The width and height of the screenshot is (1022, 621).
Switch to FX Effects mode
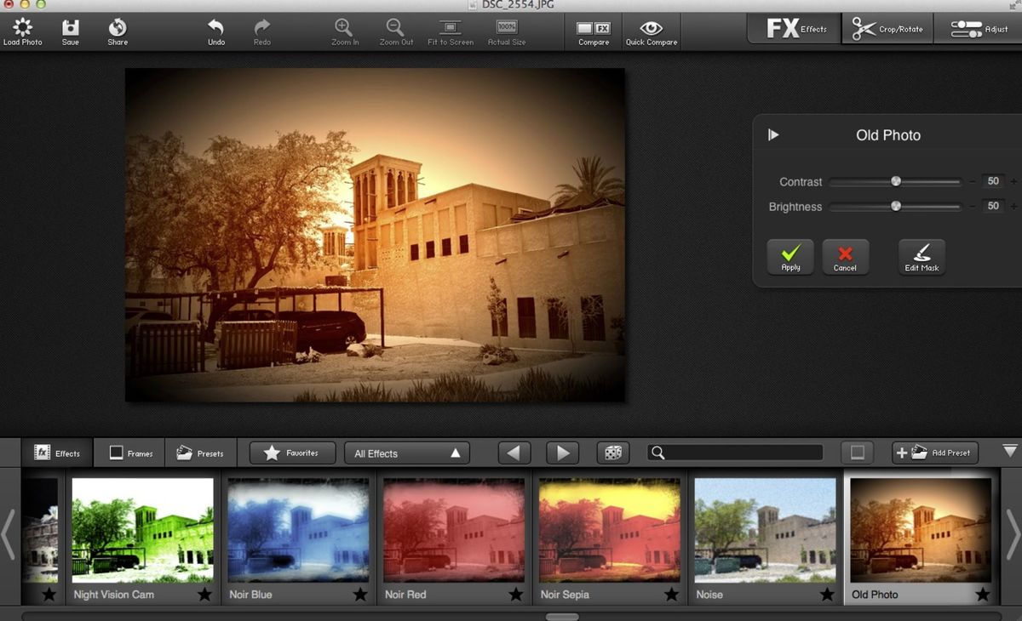795,28
